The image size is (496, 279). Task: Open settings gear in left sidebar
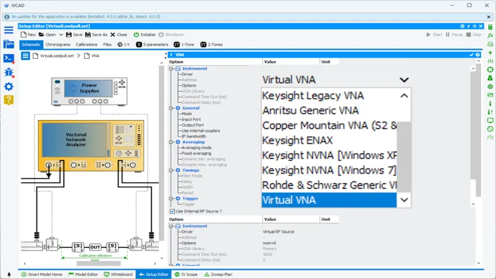click(x=8, y=87)
